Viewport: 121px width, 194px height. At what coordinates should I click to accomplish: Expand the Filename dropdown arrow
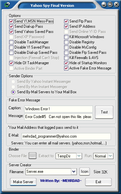point(74,172)
